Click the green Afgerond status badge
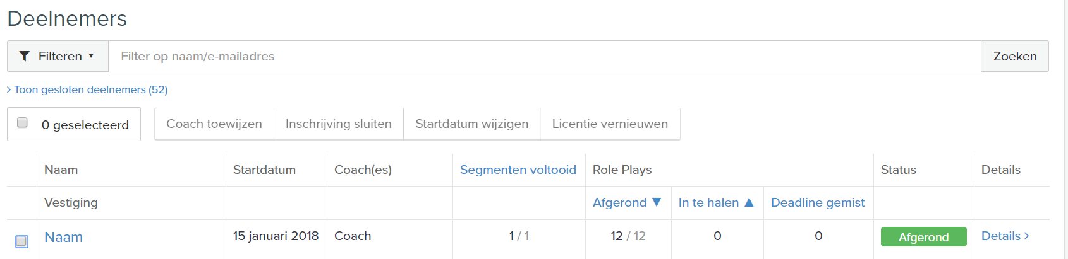The image size is (1068, 259). (923, 237)
